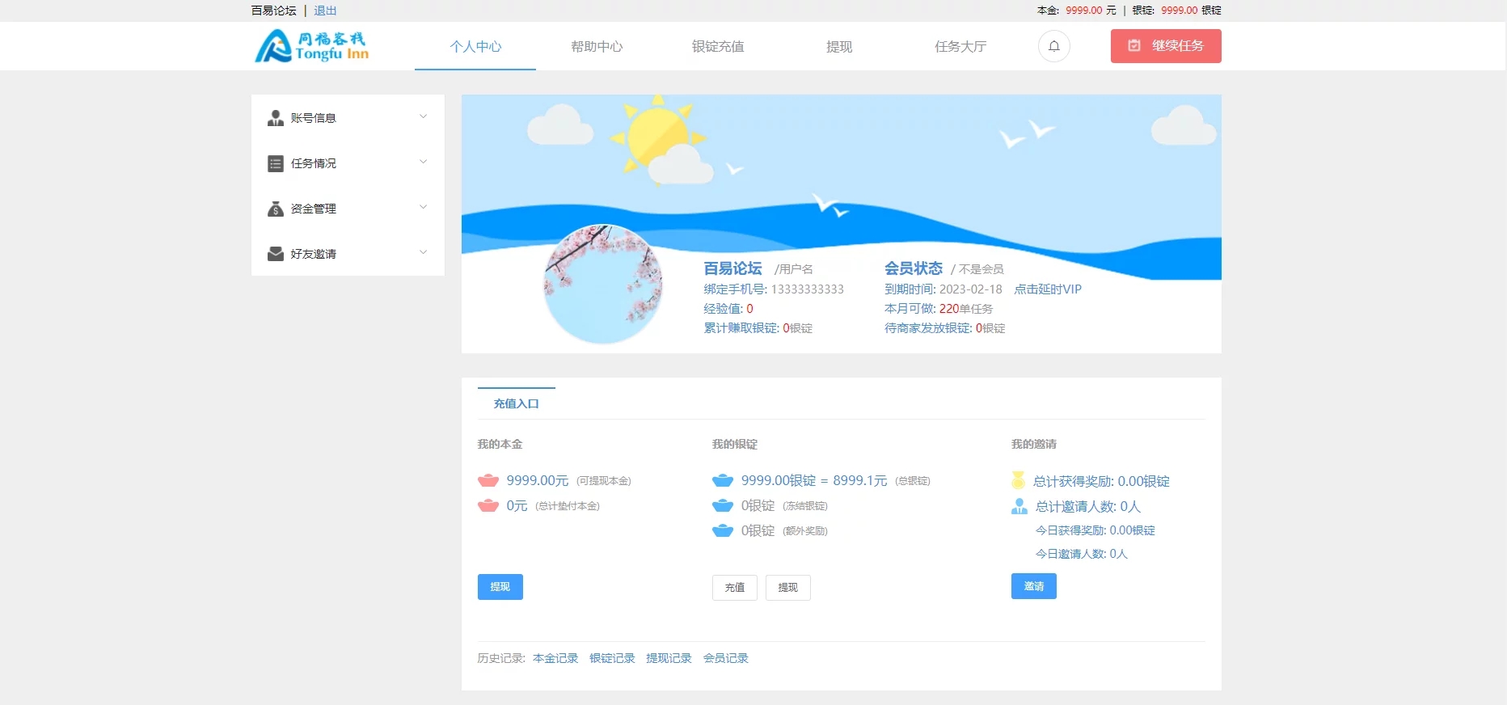Screen dimensions: 1507x705
Task: Expand the 好友邀请 chevron arrow
Action: (423, 253)
